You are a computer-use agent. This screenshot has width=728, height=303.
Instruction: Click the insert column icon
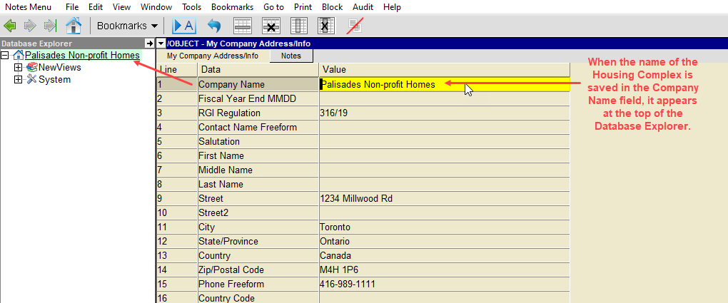(300, 26)
